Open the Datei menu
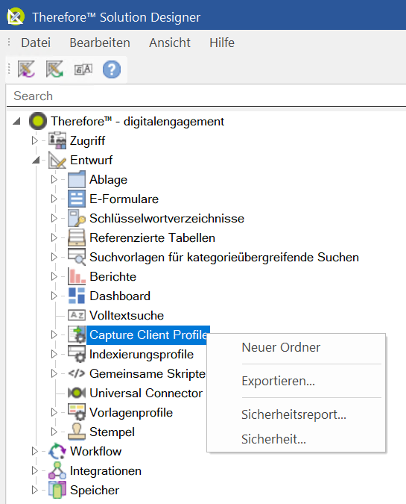Screen dimensions: 406x504 coord(36,43)
